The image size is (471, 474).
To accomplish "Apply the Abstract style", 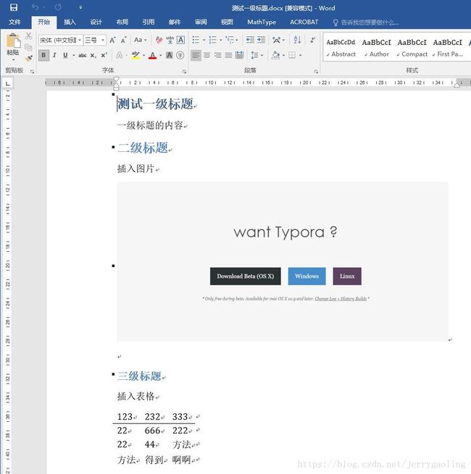I will (341, 48).
